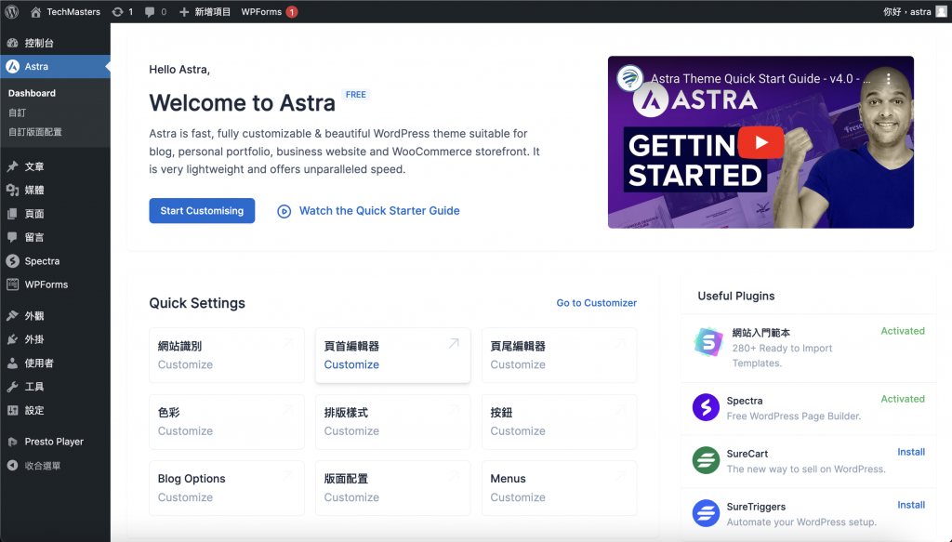
Task: Click the video title Astra Theme Quick Start Guide
Action: coord(760,79)
